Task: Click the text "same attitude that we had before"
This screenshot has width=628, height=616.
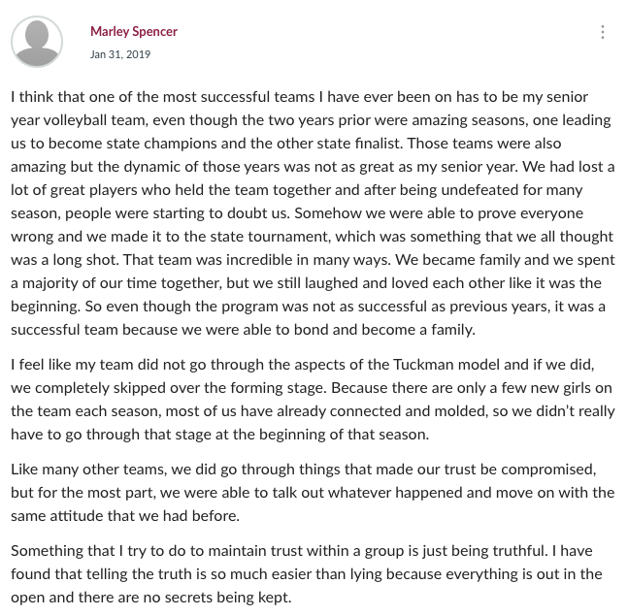Action: (125, 515)
